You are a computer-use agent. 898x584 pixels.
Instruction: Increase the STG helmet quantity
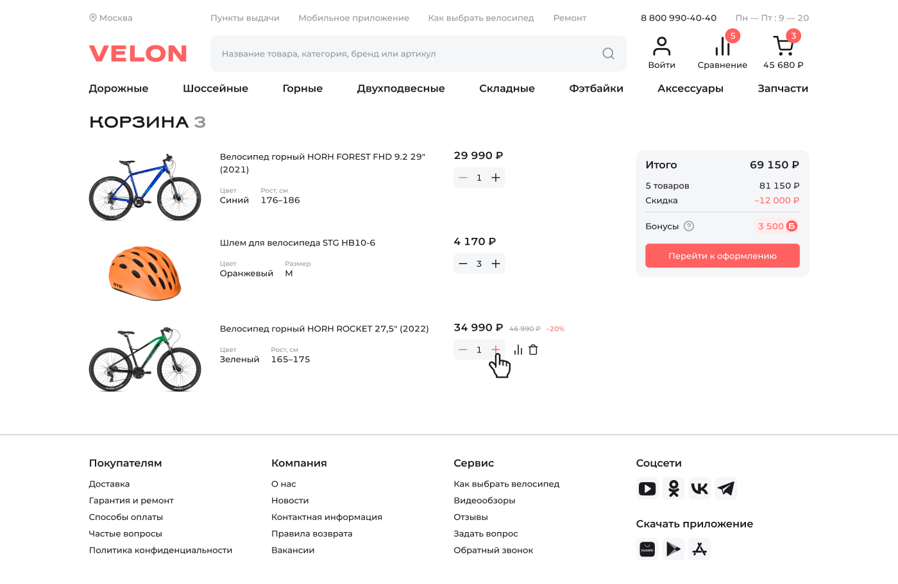click(496, 264)
